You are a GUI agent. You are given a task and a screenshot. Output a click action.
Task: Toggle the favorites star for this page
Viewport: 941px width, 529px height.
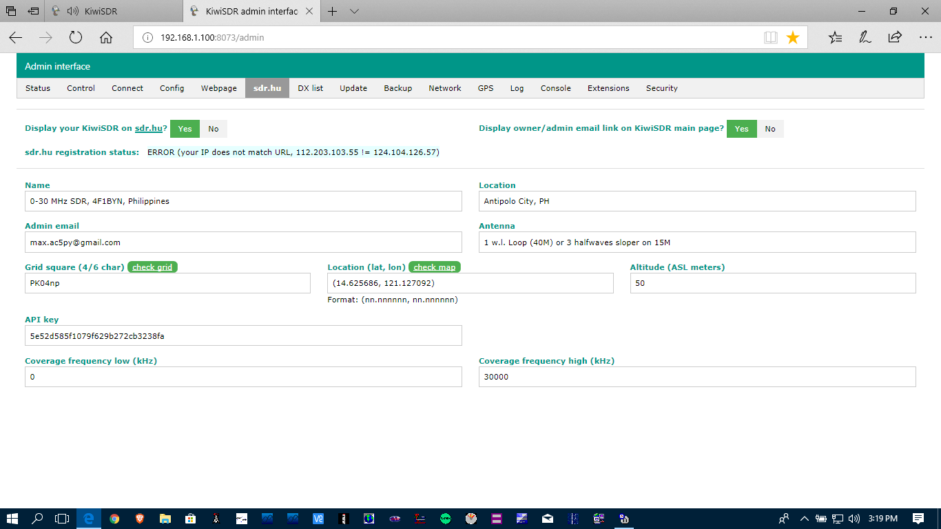[x=793, y=38]
